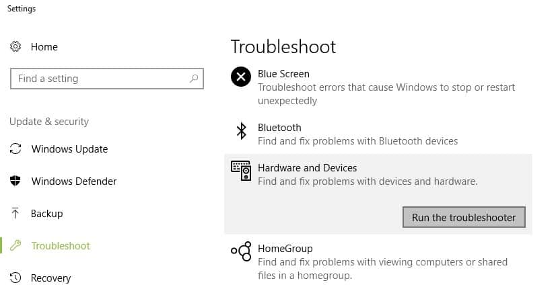Click the Bluetooth symbol icon
This screenshot has width=556, height=289.
(242, 130)
